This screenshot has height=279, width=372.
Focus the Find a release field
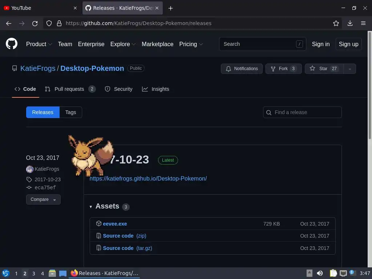[302, 112]
